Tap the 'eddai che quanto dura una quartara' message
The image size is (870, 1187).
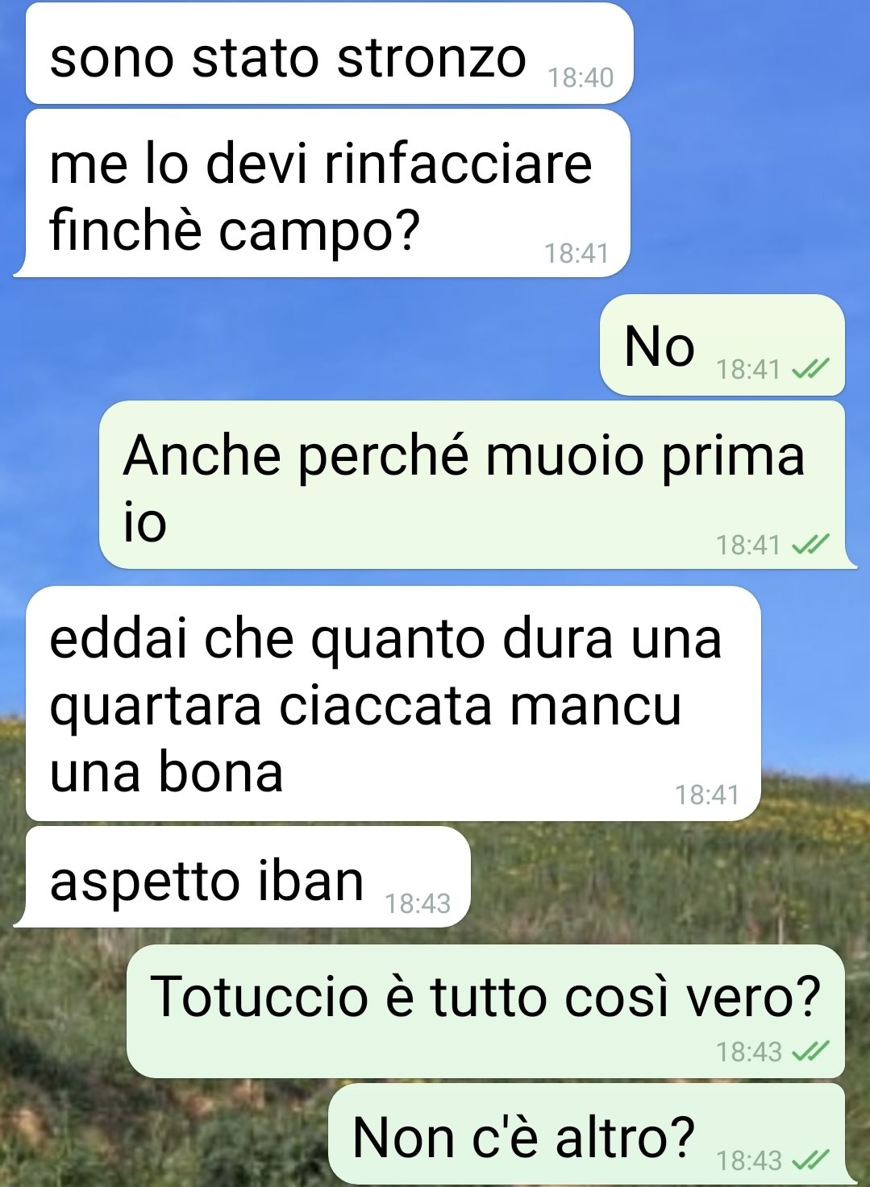click(393, 703)
